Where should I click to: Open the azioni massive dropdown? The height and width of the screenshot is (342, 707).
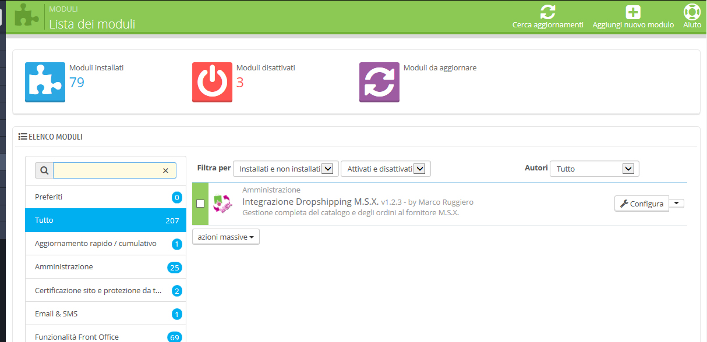click(x=226, y=237)
